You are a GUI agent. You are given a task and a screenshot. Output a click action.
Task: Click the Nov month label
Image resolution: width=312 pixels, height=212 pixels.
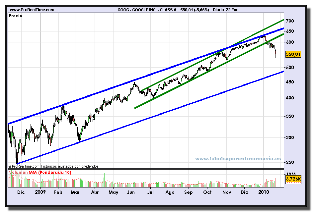point(227,192)
